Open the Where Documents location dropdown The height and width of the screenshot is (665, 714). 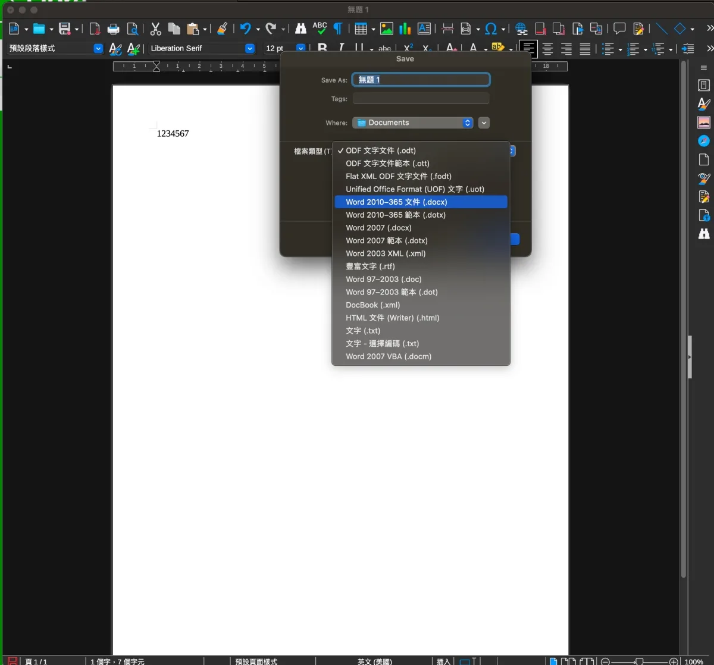[412, 123]
